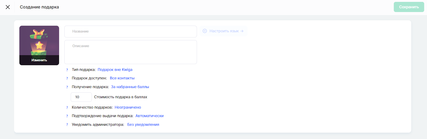This screenshot has width=427, height=139.
Task: Click the gear icon in Настроить язык
Action: point(205,31)
